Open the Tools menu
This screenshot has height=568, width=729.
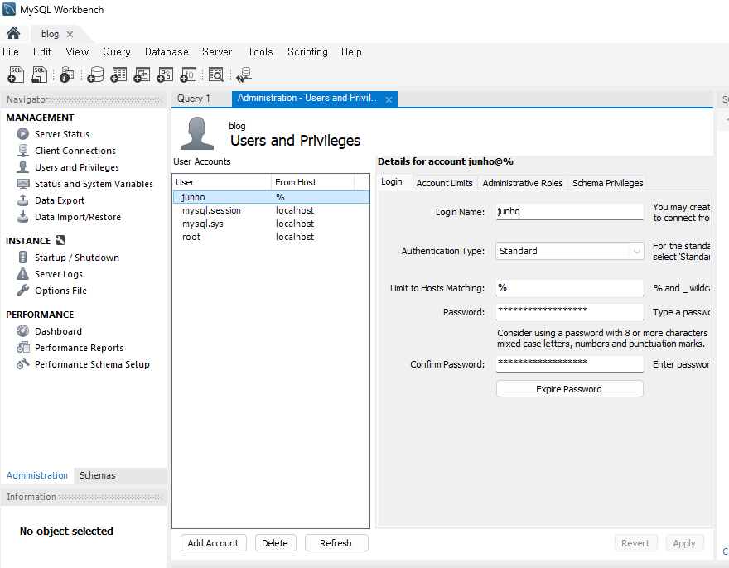(260, 52)
